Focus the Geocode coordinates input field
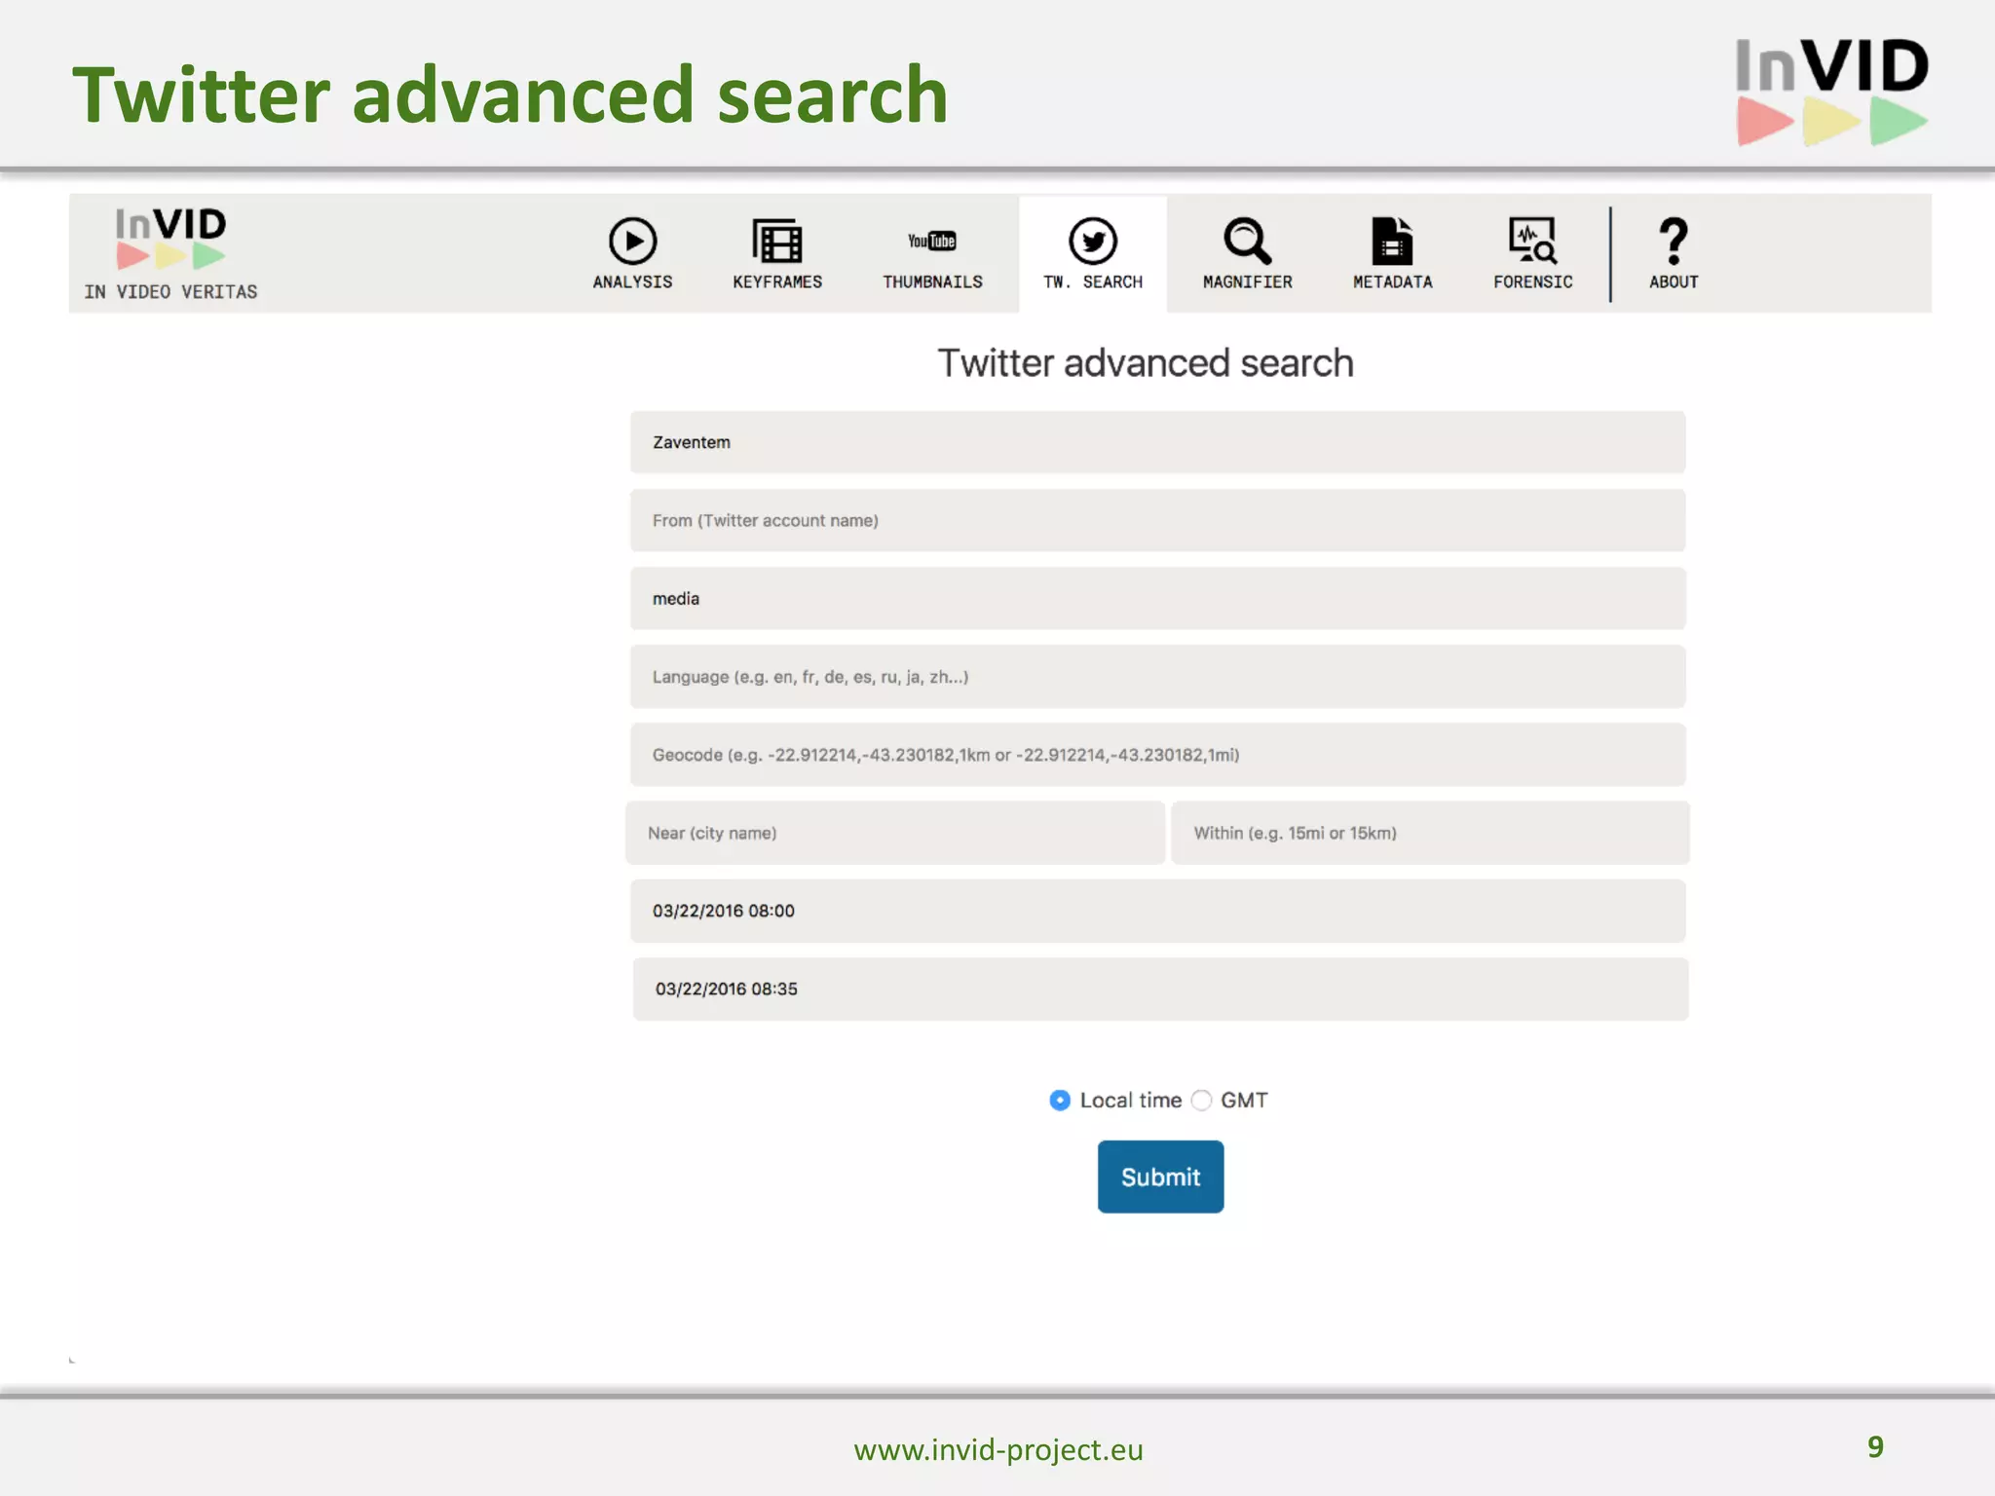Viewport: 1995px width, 1496px height. (1157, 755)
